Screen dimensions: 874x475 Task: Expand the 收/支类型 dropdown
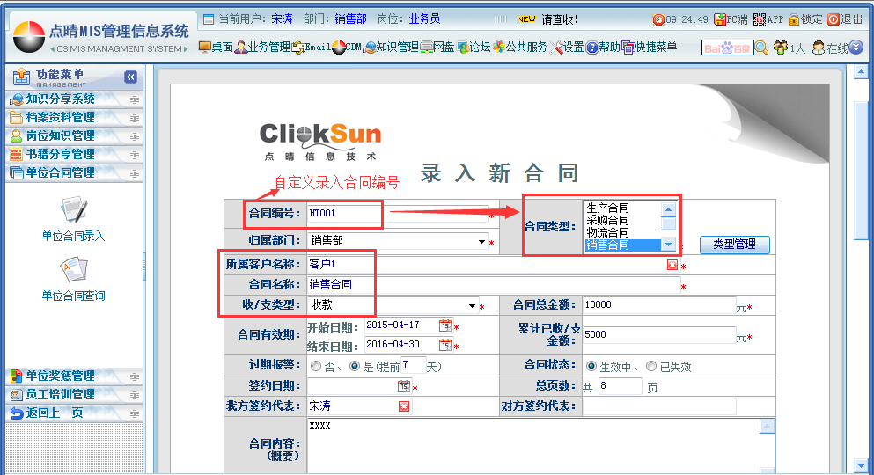click(473, 306)
